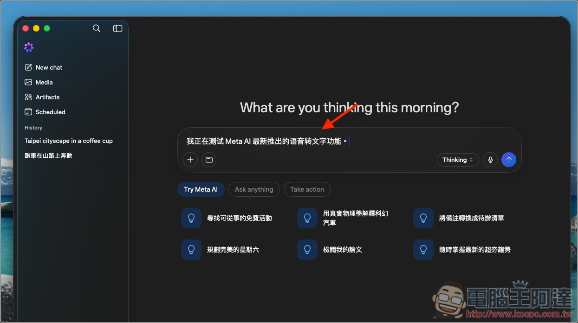Open history chat 'Taipei cityscape in a coffee cup'
Screen dimensions: 578x323
tap(69, 141)
